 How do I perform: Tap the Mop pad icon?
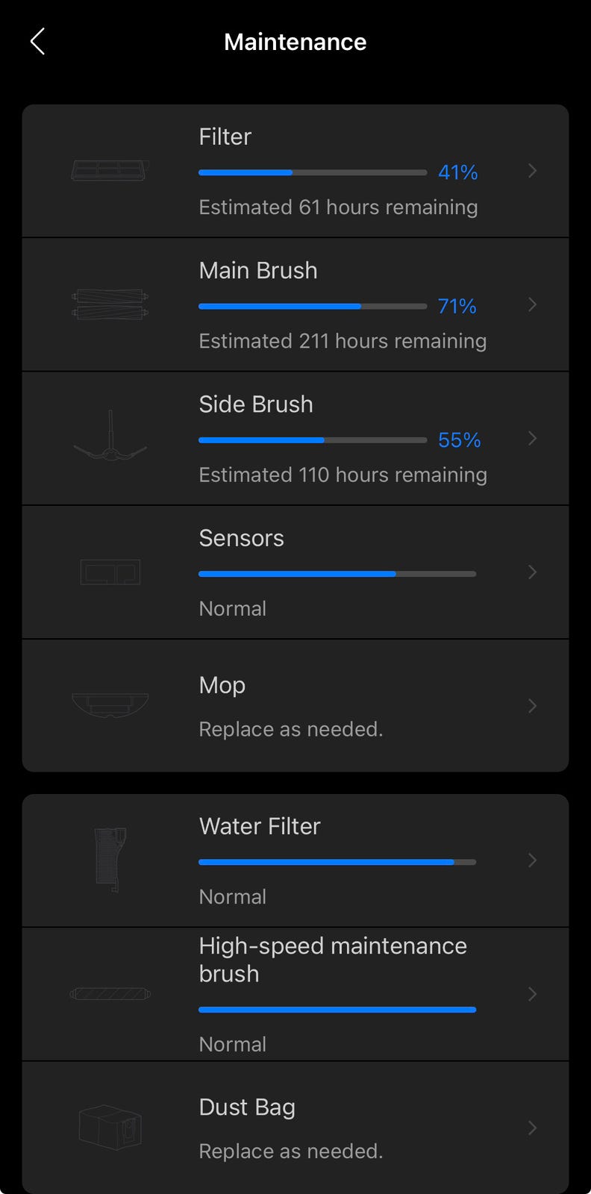[x=110, y=705]
